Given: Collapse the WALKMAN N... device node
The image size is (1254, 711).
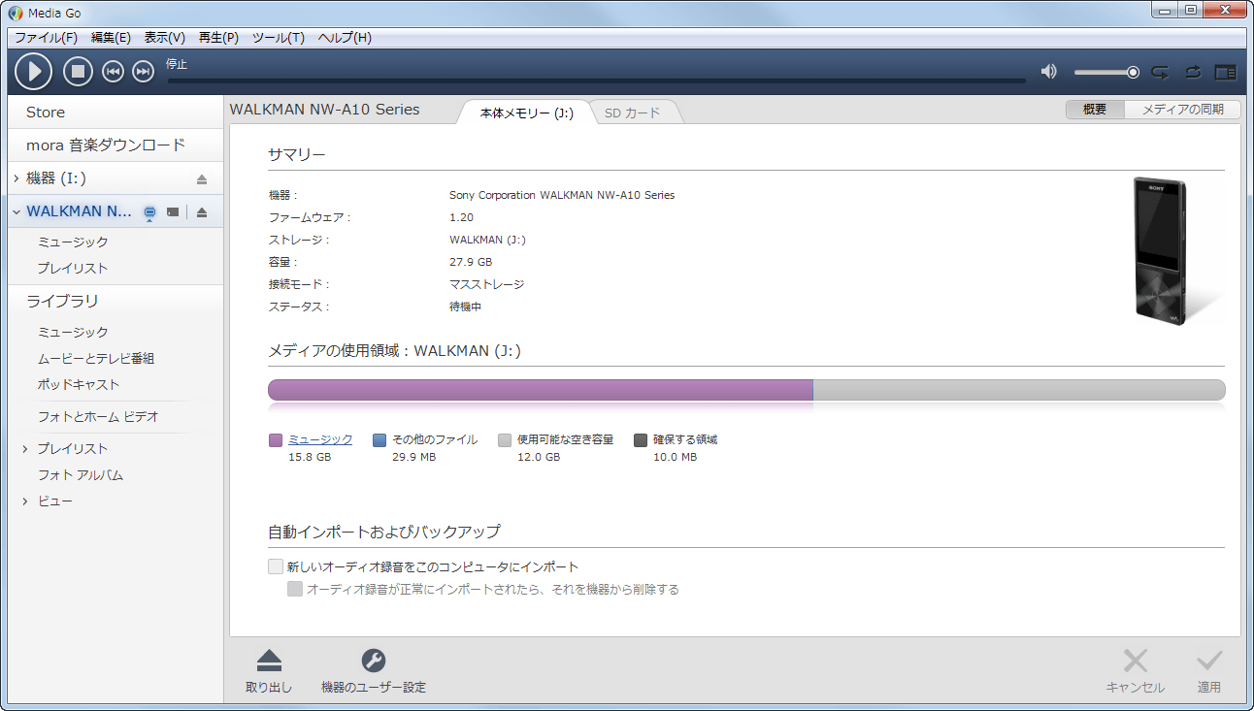Looking at the screenshot, I should click(16, 211).
